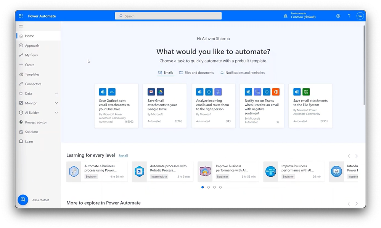Click next arrow in More to explore section

pyautogui.click(x=357, y=204)
